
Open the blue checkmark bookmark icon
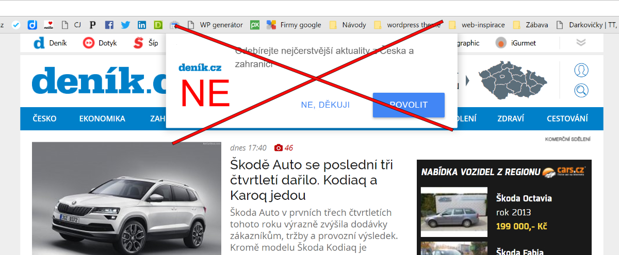point(16,25)
